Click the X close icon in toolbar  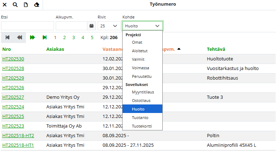point(5,5)
